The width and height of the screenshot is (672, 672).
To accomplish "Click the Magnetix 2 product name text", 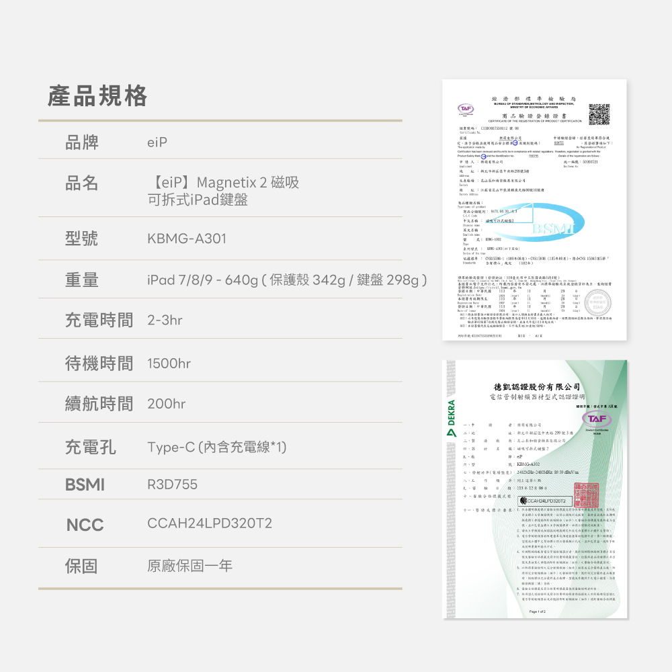I will point(223,191).
